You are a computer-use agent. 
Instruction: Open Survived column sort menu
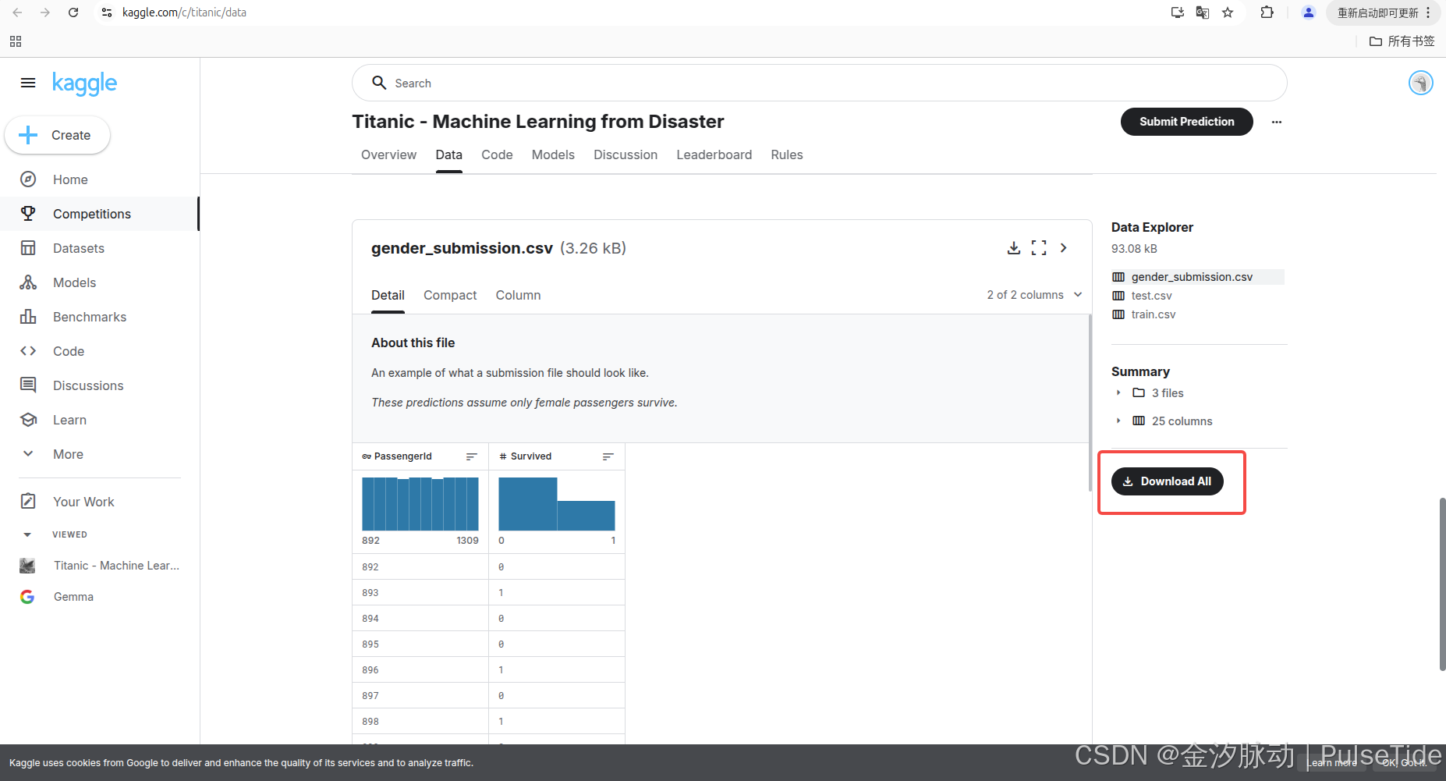point(608,456)
